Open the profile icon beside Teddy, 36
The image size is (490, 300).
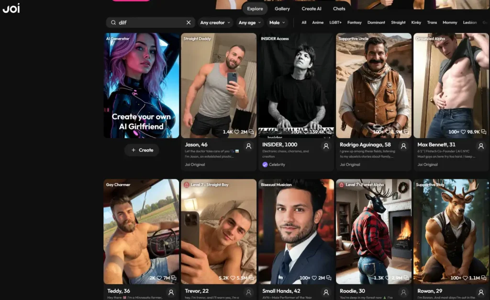pos(171,292)
